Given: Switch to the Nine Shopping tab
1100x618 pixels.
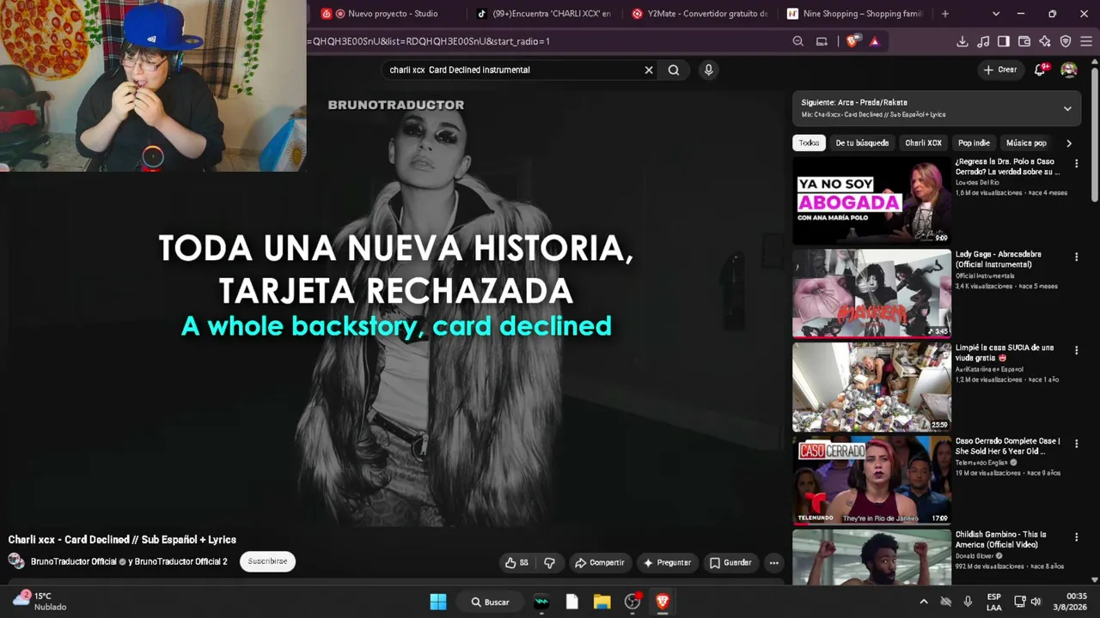Looking at the screenshot, I should (x=855, y=14).
